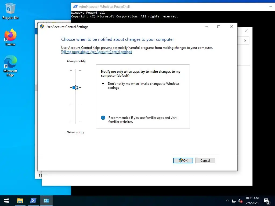
Task: Confirm UAC settings with OK button
Action: [x=183, y=160]
